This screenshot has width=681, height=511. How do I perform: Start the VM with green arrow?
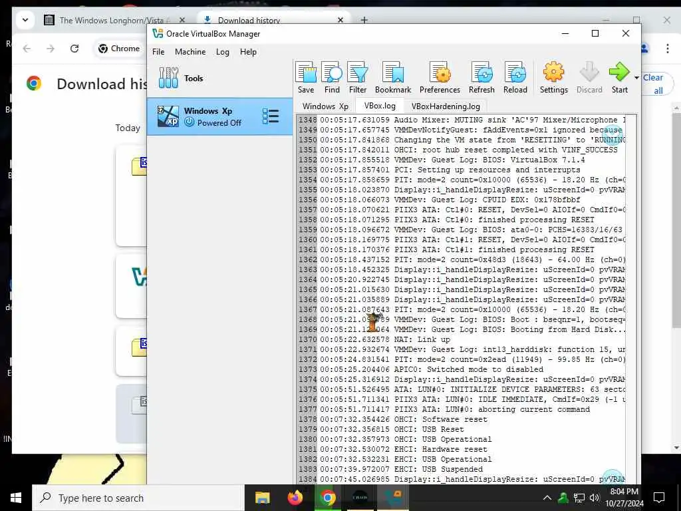click(619, 78)
